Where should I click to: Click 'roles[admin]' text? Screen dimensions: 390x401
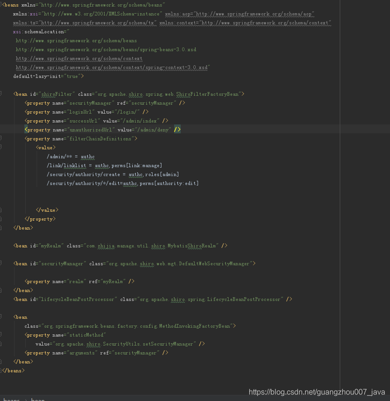click(x=162, y=174)
